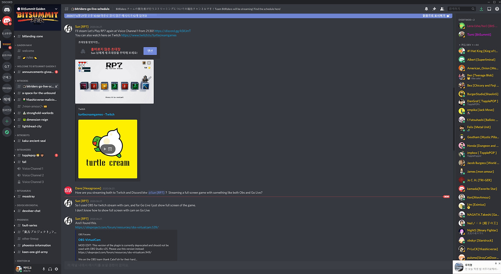Click Dave [Hexagroove] 151A avatar
The height and width of the screenshot is (274, 501).
(x=68, y=190)
